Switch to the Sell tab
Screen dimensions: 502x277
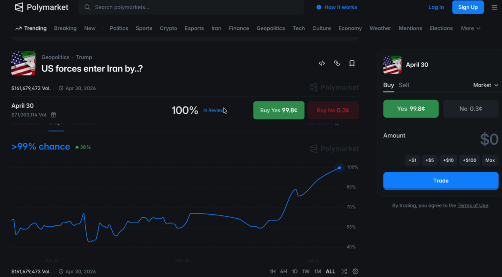click(403, 85)
